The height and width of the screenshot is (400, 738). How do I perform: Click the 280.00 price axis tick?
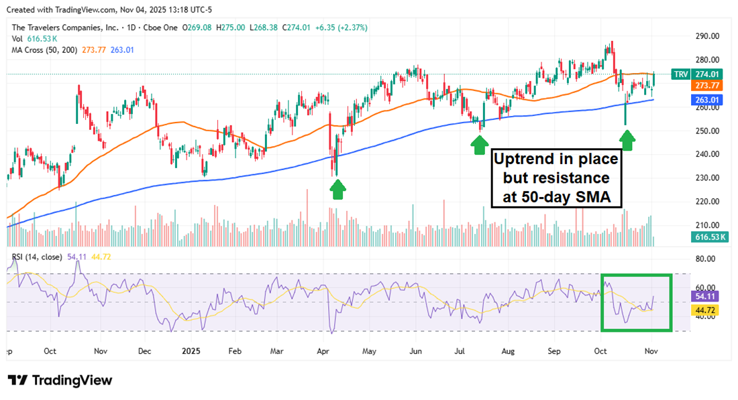coord(707,60)
